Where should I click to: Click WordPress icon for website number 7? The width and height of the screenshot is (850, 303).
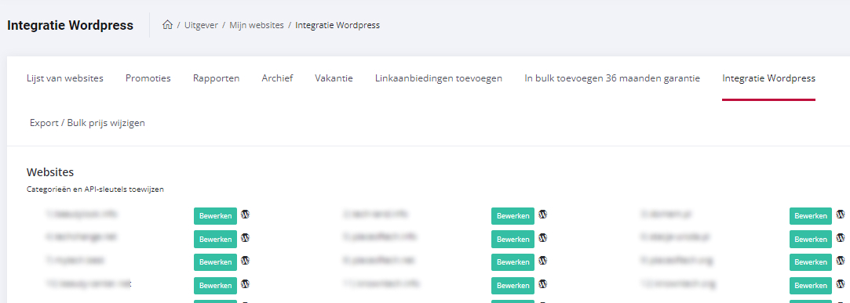click(245, 261)
